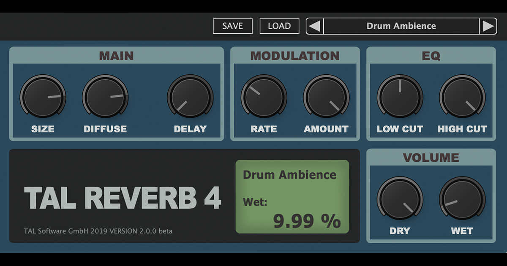Viewport: 507px width, 266px height.
Task: Click the MAIN section header
Action: pos(116,56)
